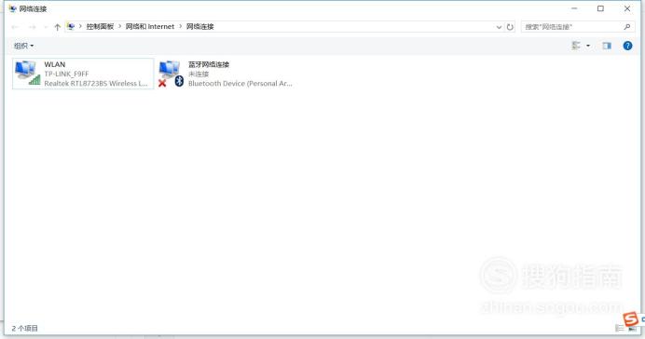Image resolution: width=645 pixels, height=339 pixels.
Task: Click the 蓝牙网络连接 label text
Action: point(209,64)
